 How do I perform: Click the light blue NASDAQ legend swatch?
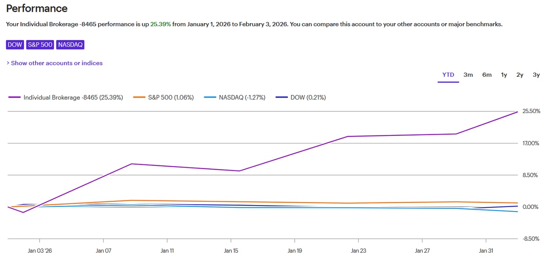[210, 97]
